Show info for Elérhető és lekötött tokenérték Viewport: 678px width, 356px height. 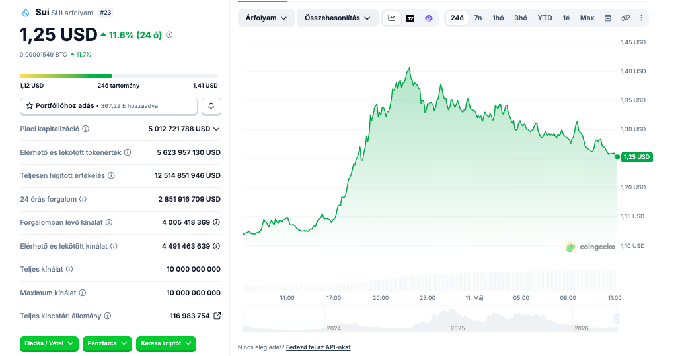tap(128, 152)
